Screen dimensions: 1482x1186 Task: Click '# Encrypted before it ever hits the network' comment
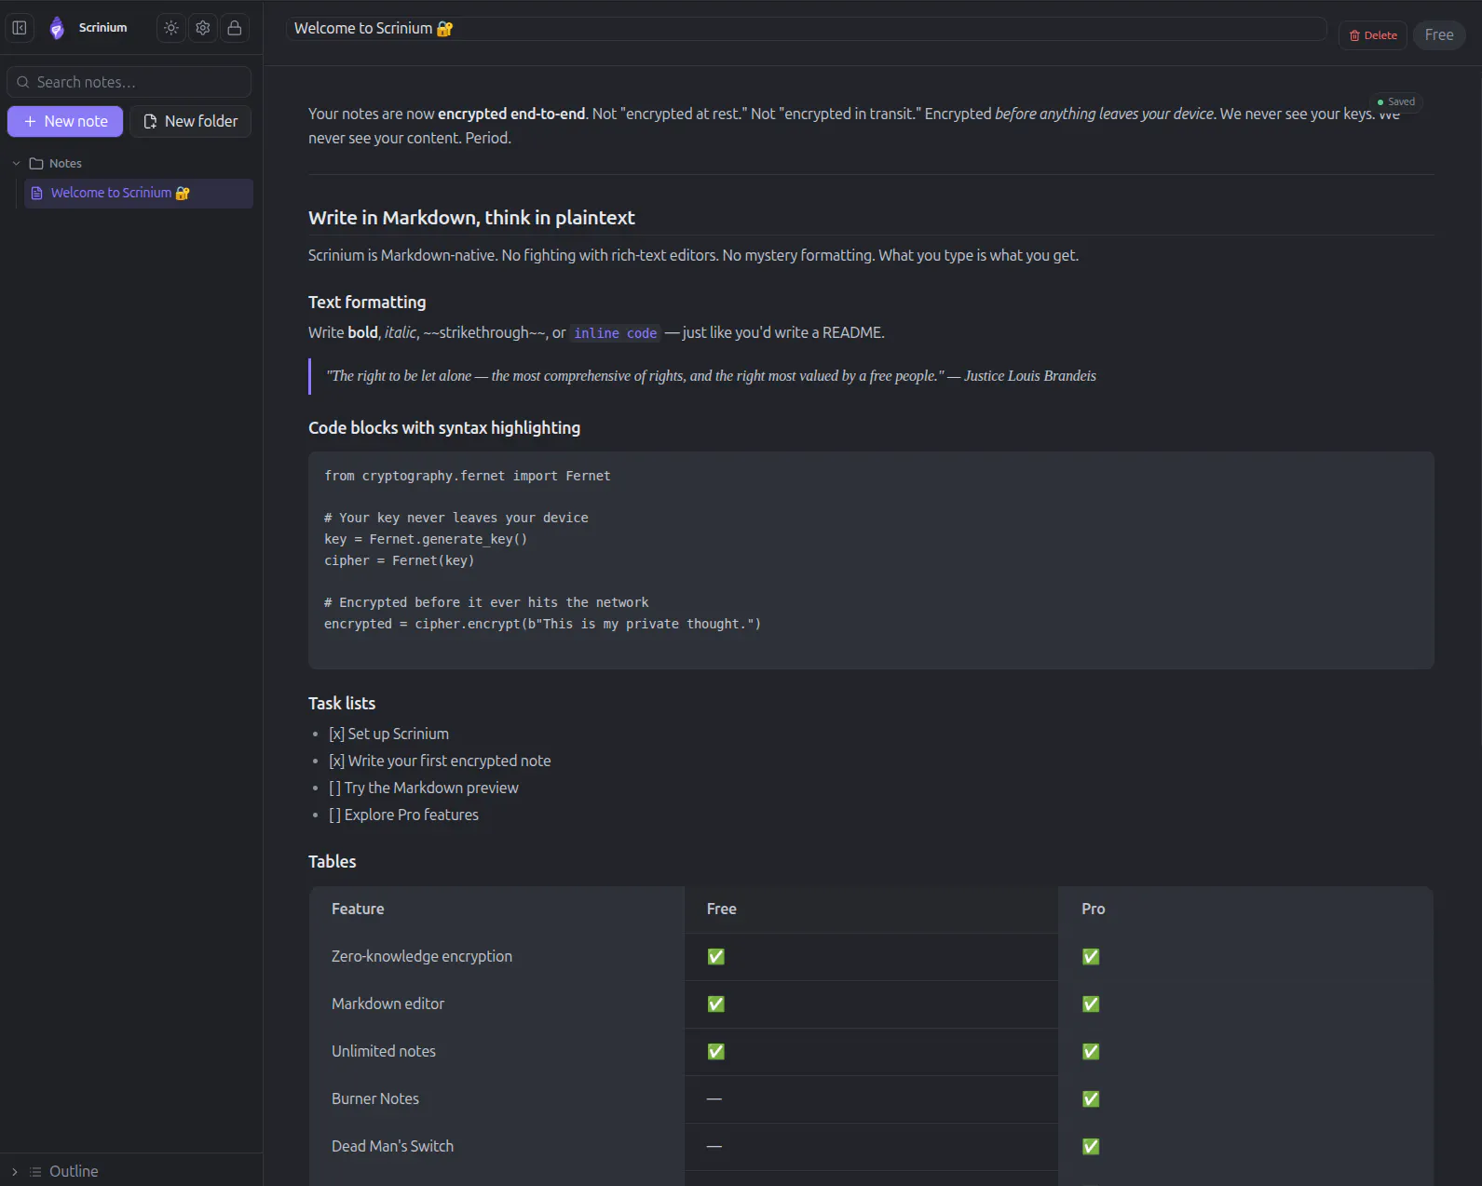(x=486, y=602)
